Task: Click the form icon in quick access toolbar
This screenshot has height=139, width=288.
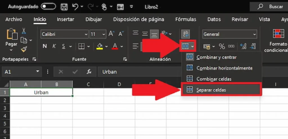Action: 120,7
